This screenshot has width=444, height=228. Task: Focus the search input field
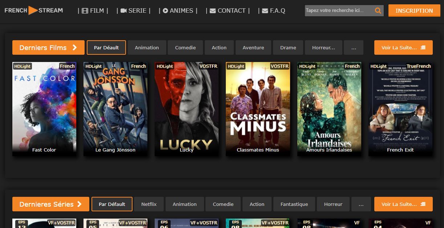339,11
